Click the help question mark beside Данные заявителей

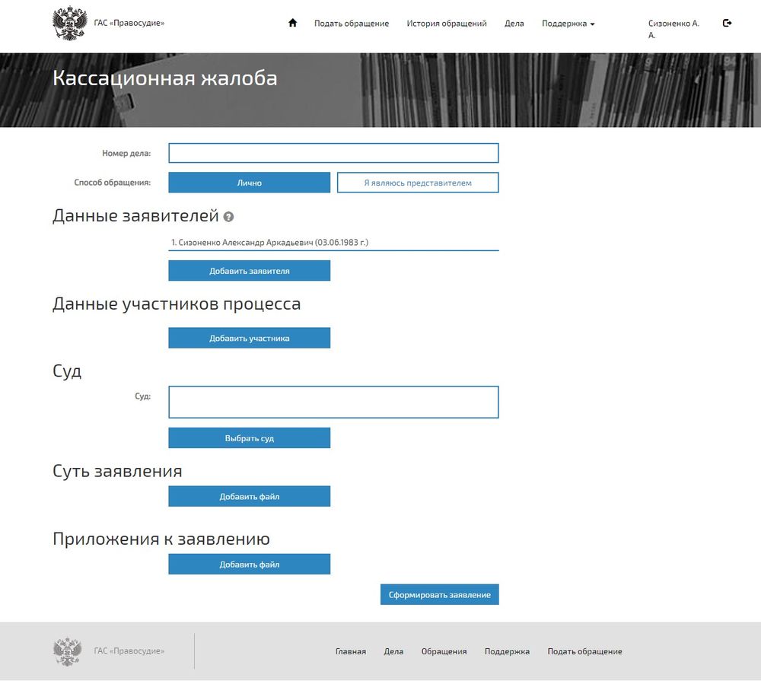click(x=228, y=217)
